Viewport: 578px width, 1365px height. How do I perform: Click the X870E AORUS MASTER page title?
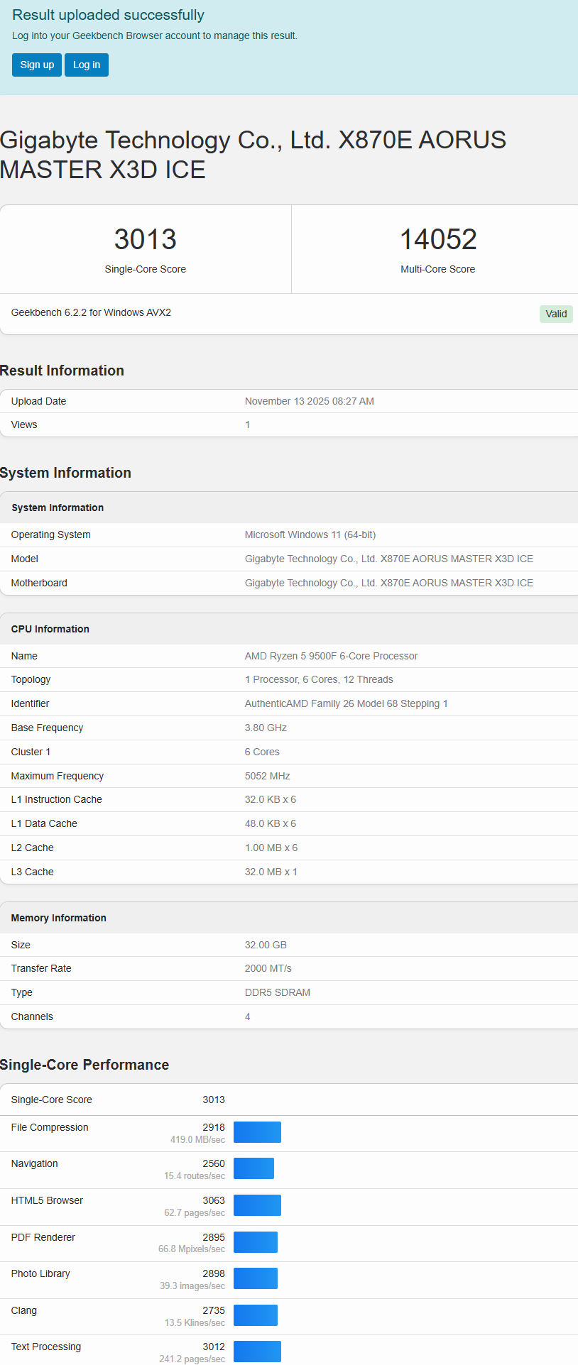(253, 155)
